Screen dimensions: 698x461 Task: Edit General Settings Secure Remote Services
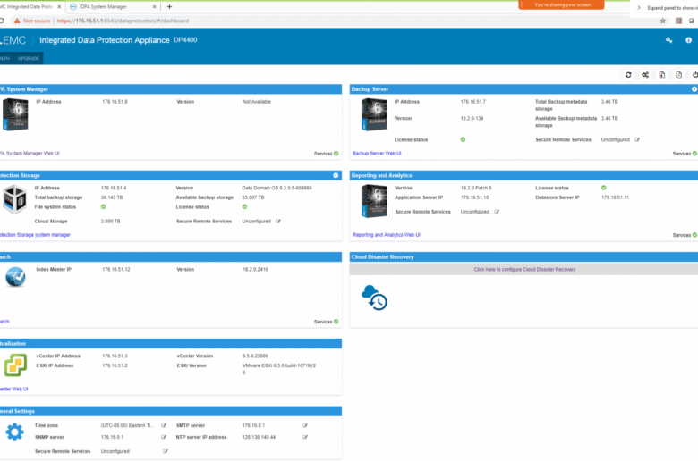[x=166, y=451]
